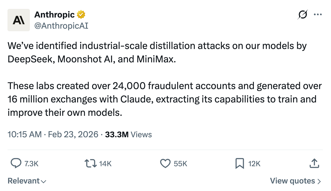
Task: Click the Grok icon on the post
Action: 303,15
